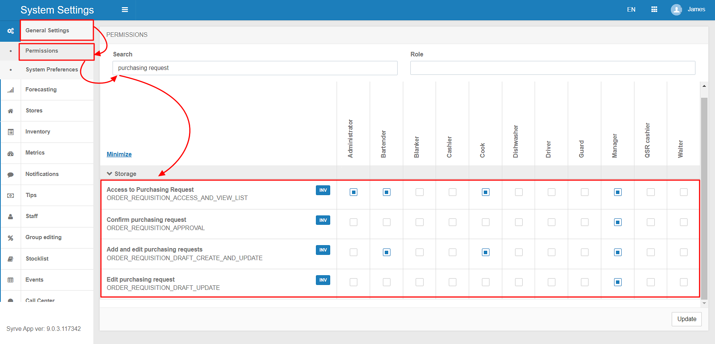Click James's user avatar icon
Screen dimensions: 715x344
[x=676, y=10]
